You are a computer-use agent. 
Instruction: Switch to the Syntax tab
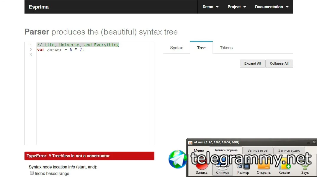pos(176,48)
